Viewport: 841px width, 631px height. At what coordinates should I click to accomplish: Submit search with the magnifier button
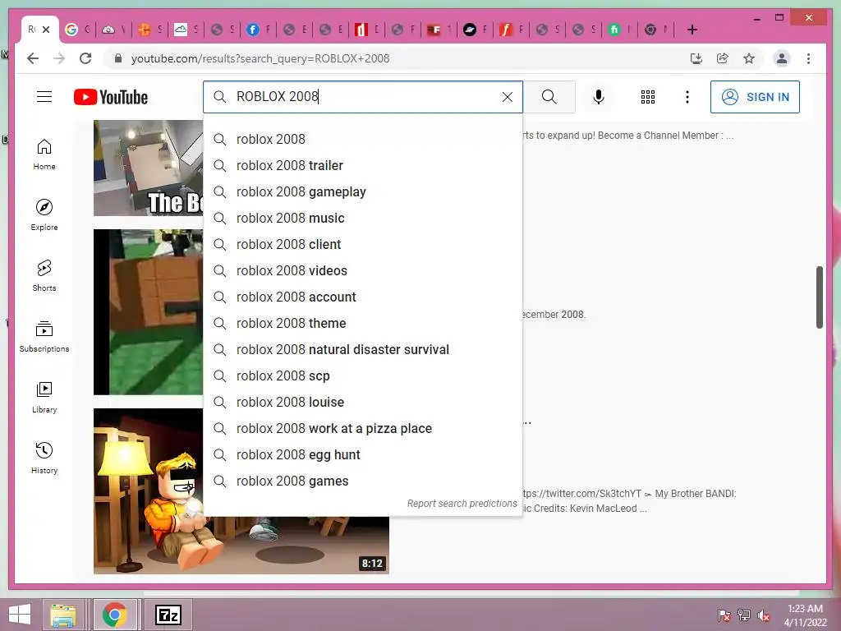pyautogui.click(x=549, y=97)
